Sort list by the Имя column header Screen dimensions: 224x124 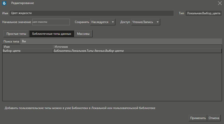point(28,47)
